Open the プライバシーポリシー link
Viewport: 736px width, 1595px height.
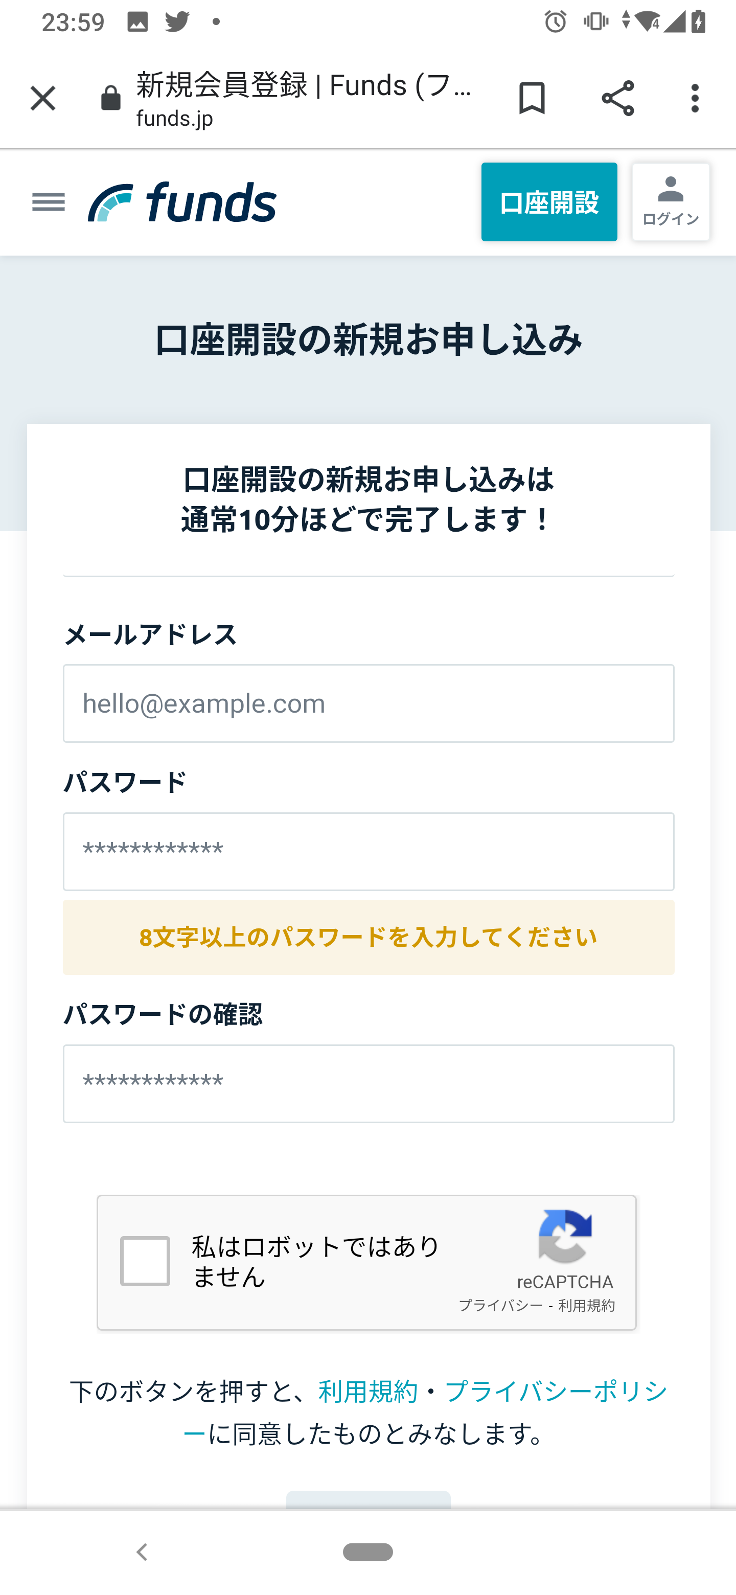click(x=555, y=1392)
